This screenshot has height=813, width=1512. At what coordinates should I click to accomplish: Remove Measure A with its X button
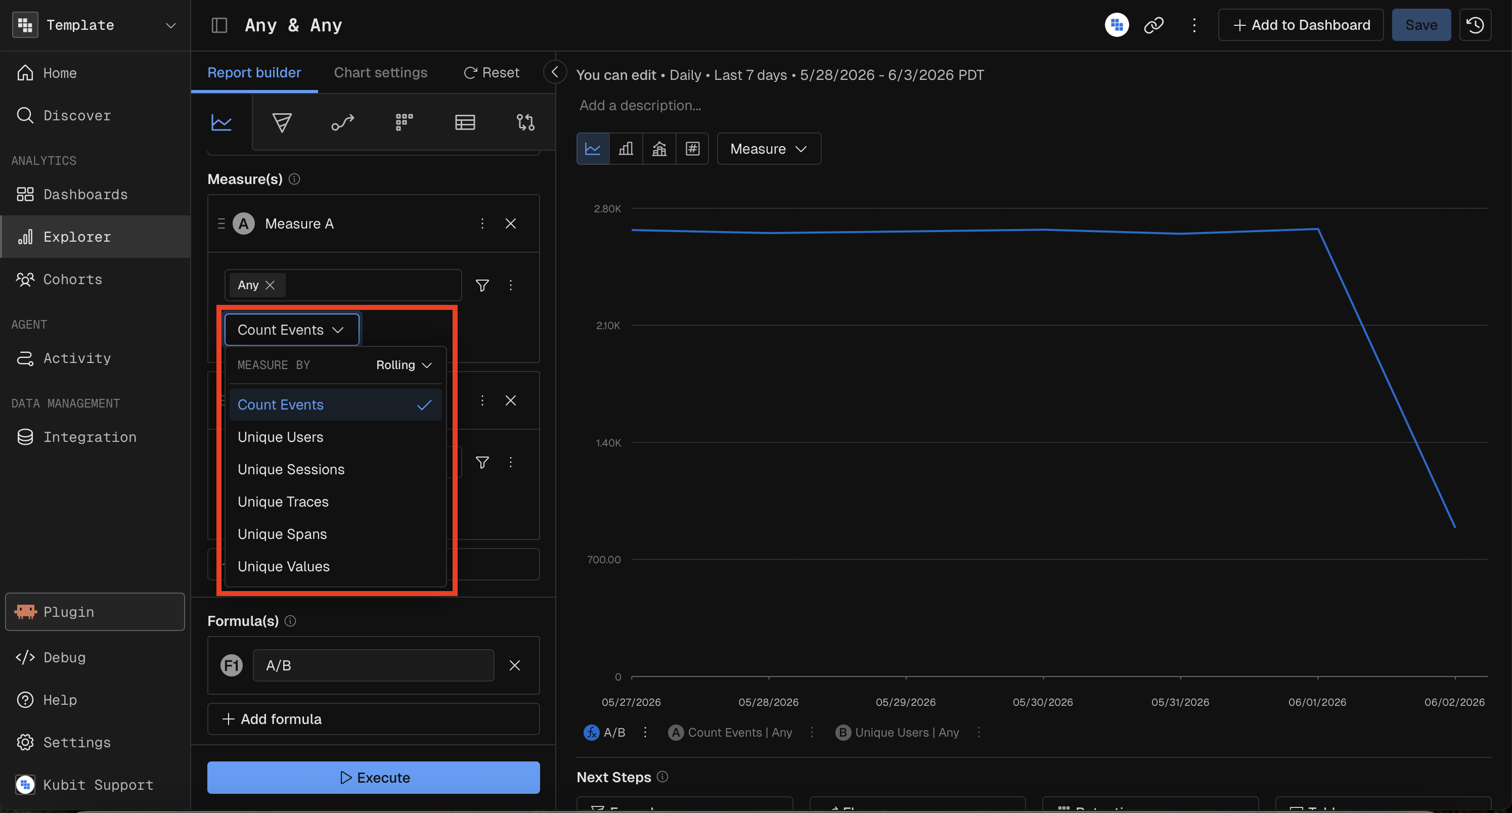click(x=511, y=223)
